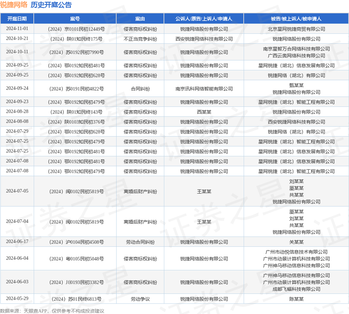Select defendant 广州市动悦信息技术有限公司

pos(296,252)
